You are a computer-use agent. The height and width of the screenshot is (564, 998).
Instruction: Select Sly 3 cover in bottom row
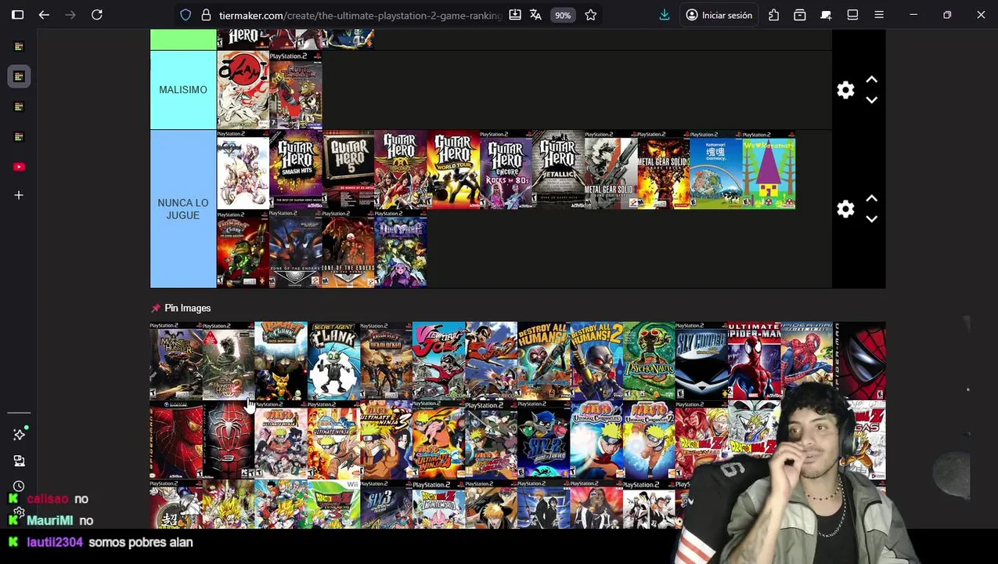[386, 505]
